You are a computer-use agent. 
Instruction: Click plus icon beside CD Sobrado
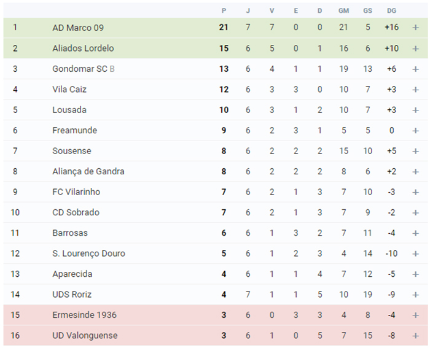tap(415, 212)
